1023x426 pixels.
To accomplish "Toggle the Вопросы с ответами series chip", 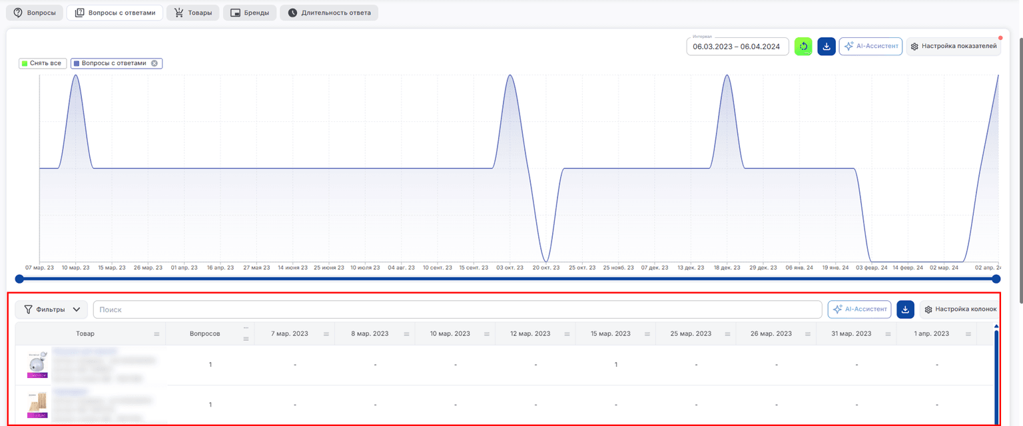I will pyautogui.click(x=113, y=63).
